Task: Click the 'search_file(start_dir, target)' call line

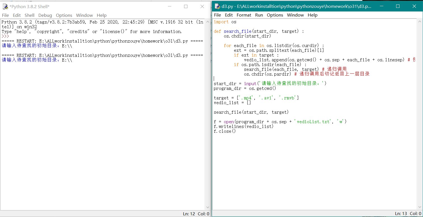Action: point(251,112)
